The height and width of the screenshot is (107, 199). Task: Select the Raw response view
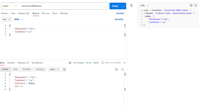15,69
